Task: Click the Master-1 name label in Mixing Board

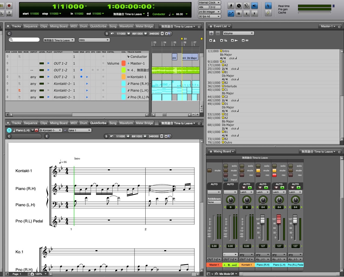Action: (x=214, y=265)
